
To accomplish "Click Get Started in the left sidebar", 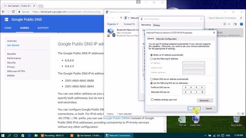I will (x=13, y=45).
